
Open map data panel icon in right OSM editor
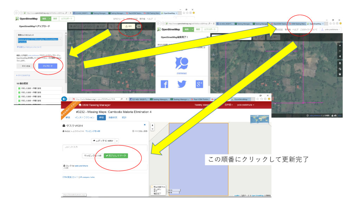click(340, 69)
